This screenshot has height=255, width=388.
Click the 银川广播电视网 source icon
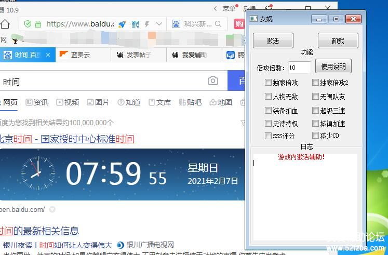click(121, 245)
